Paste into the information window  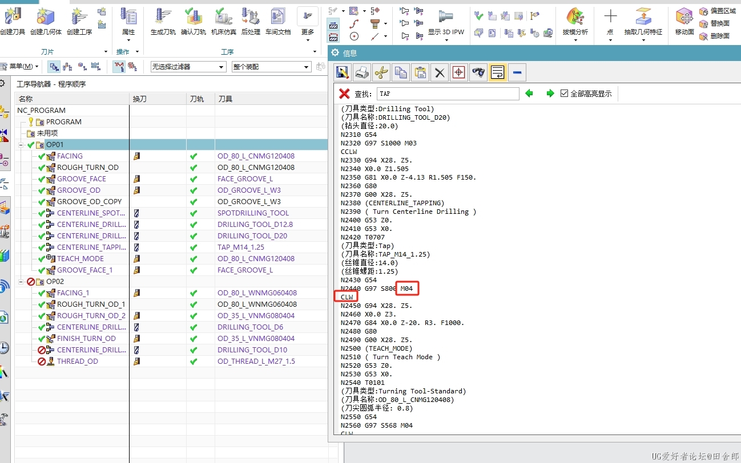pos(420,72)
